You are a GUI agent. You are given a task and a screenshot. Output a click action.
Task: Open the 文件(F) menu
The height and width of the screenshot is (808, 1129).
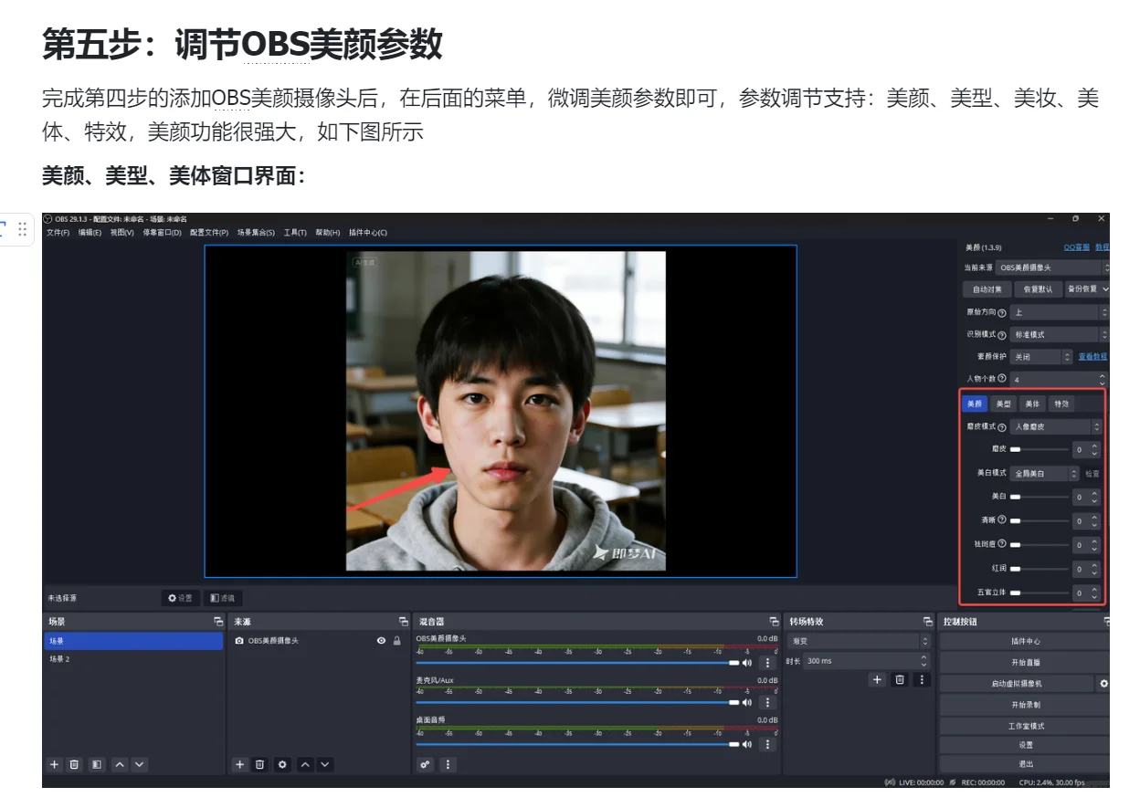coord(58,233)
